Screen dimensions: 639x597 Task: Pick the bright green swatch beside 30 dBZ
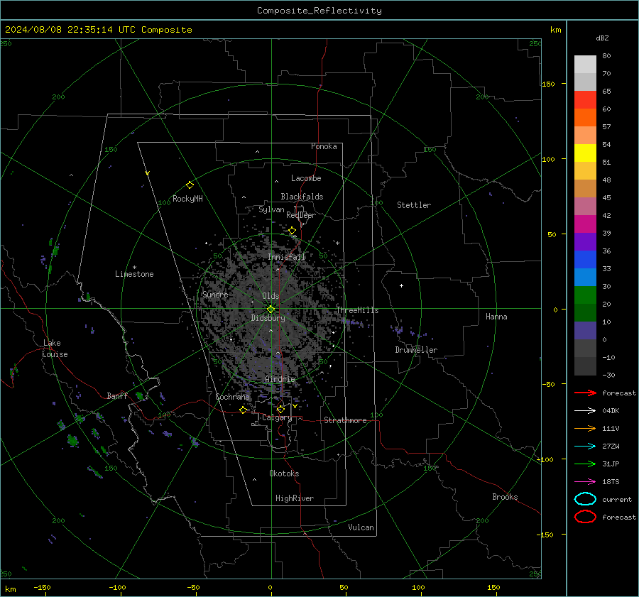tap(585, 295)
